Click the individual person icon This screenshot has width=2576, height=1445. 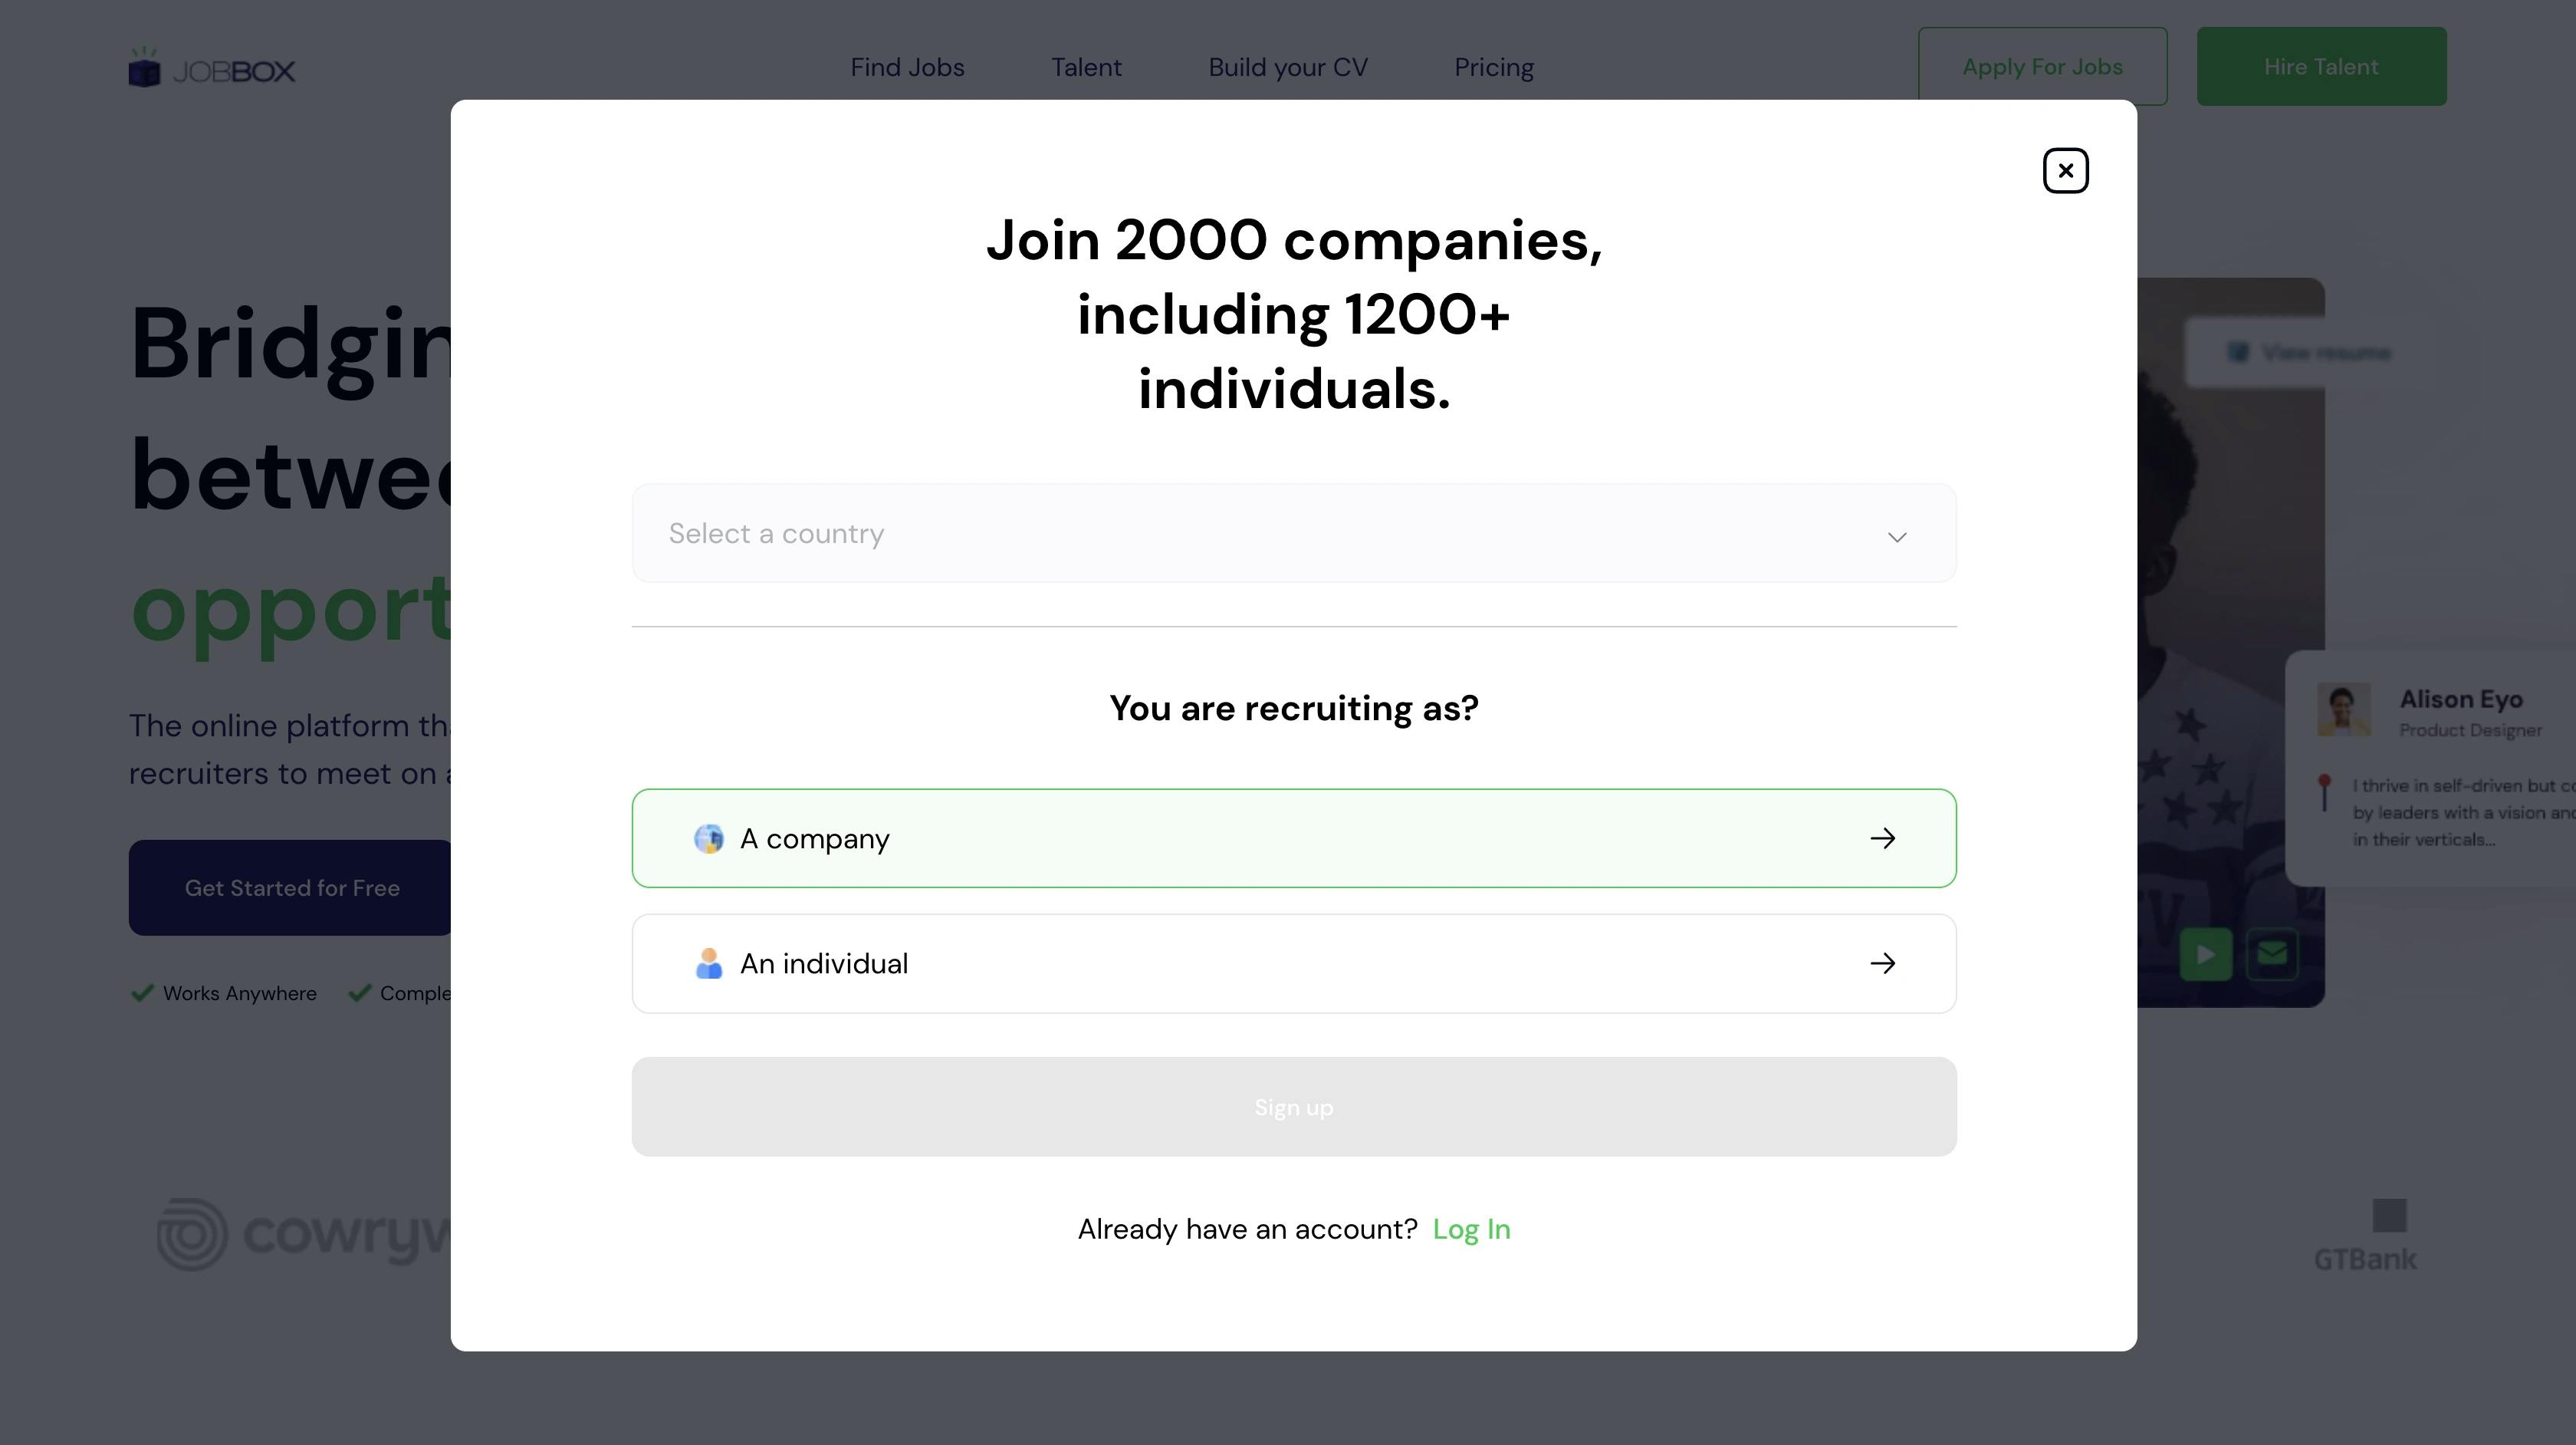(709, 963)
